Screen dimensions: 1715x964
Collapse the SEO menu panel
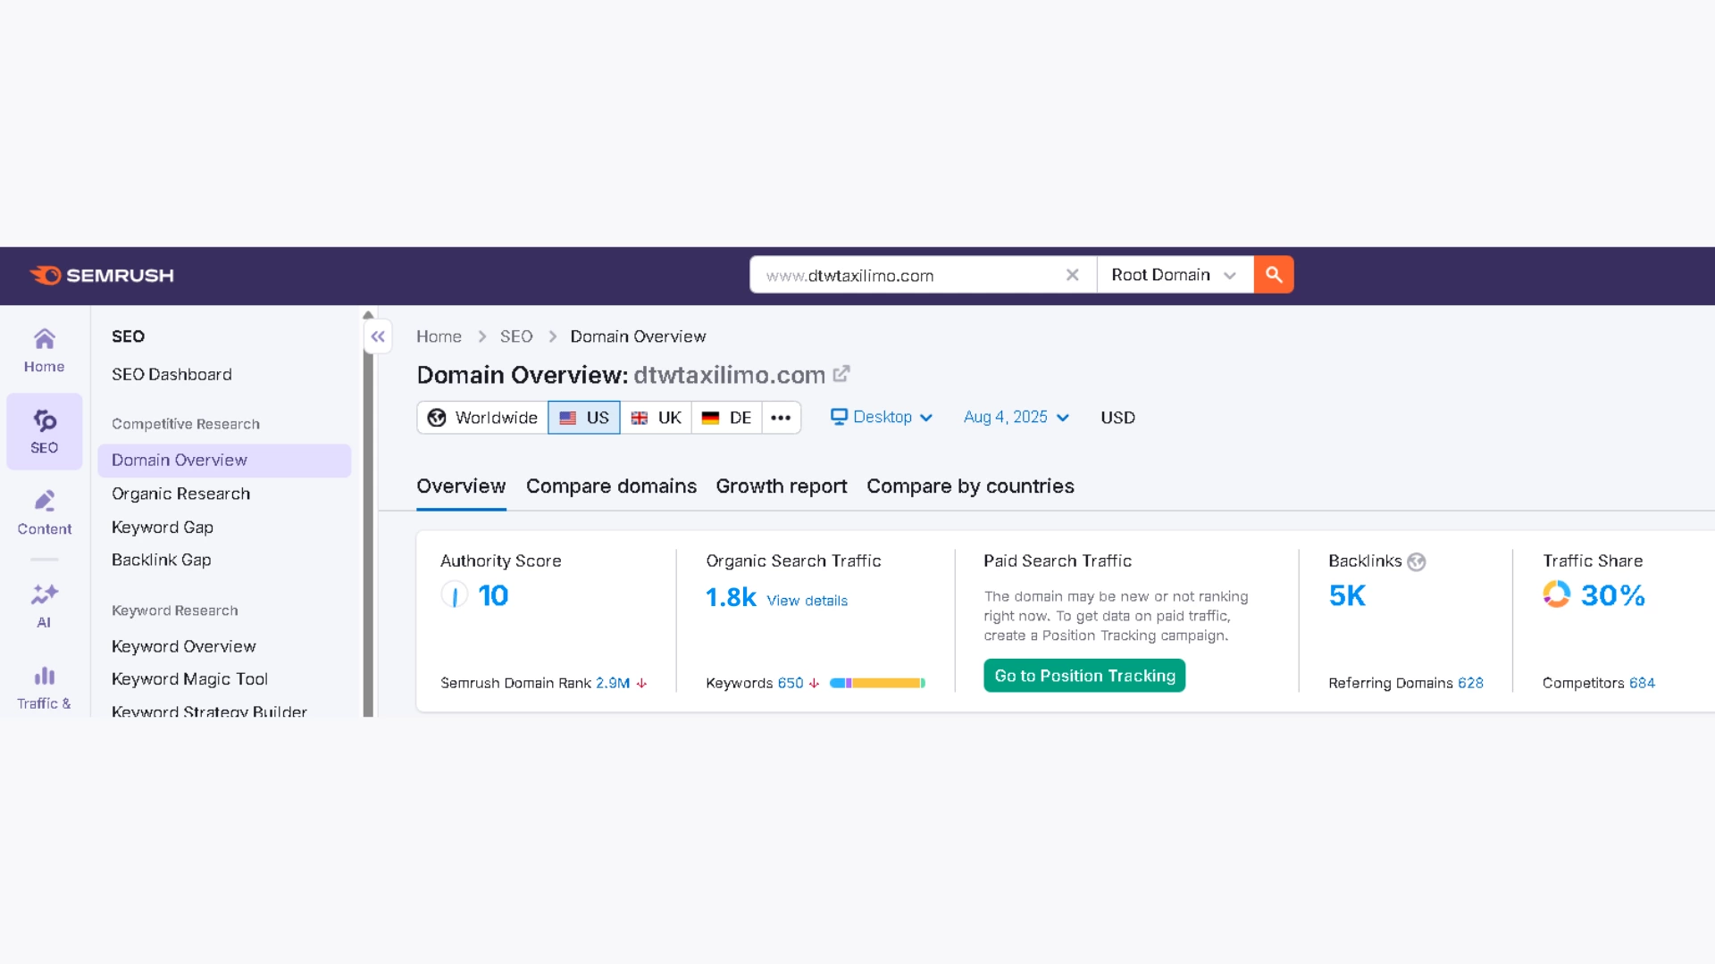[x=378, y=337]
